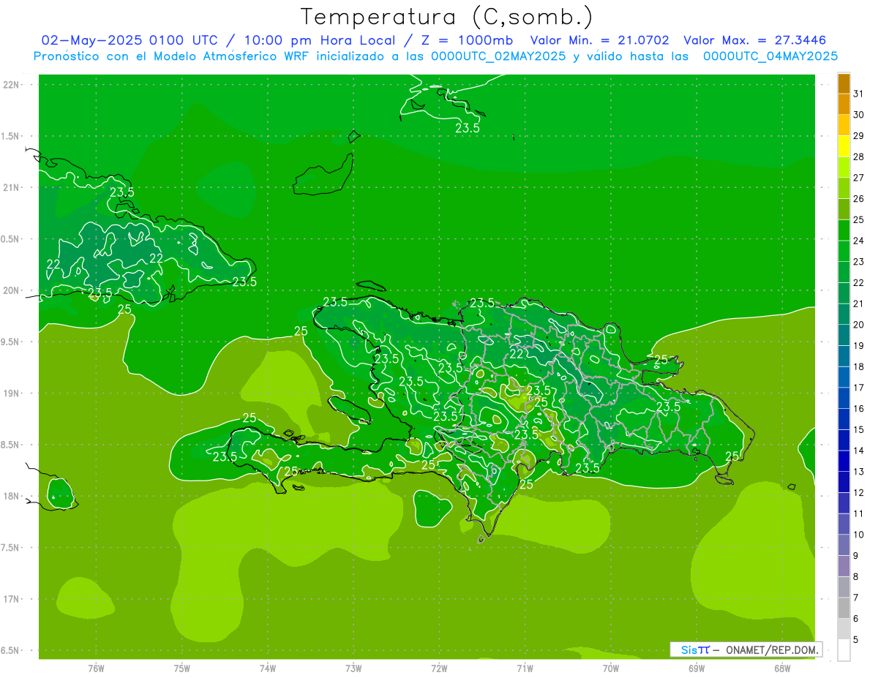
Task: Click the colorbar value label "26"
Action: pos(858,198)
